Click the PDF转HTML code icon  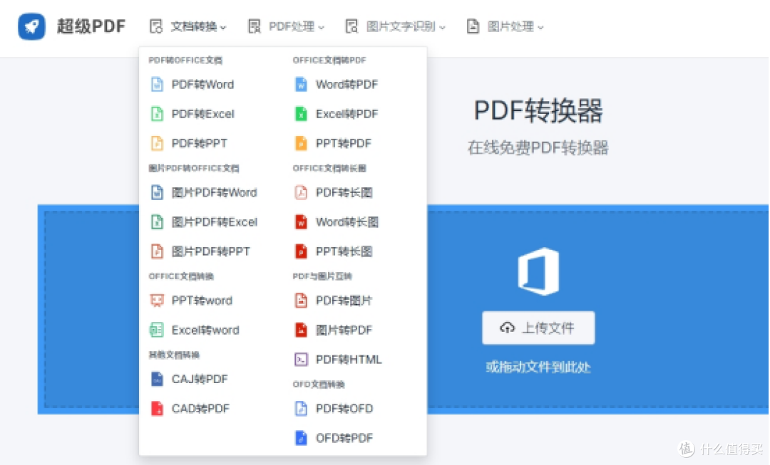pos(301,359)
